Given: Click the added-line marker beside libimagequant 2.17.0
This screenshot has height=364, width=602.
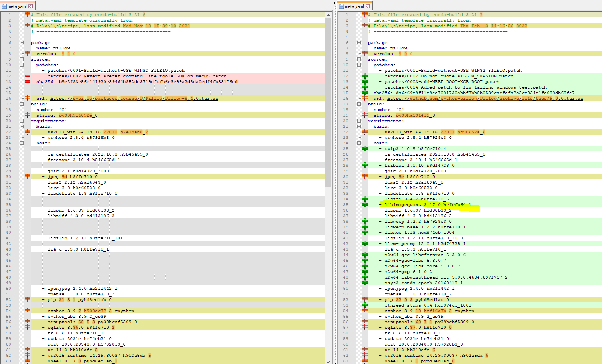Looking at the screenshot, I should [365, 204].
